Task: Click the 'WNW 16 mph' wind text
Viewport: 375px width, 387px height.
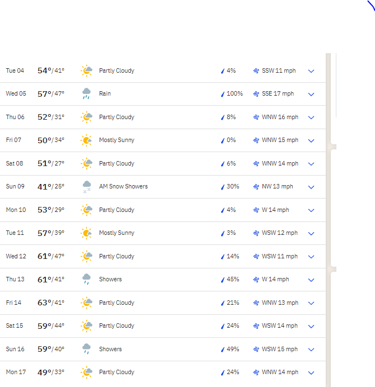Action: (x=280, y=117)
